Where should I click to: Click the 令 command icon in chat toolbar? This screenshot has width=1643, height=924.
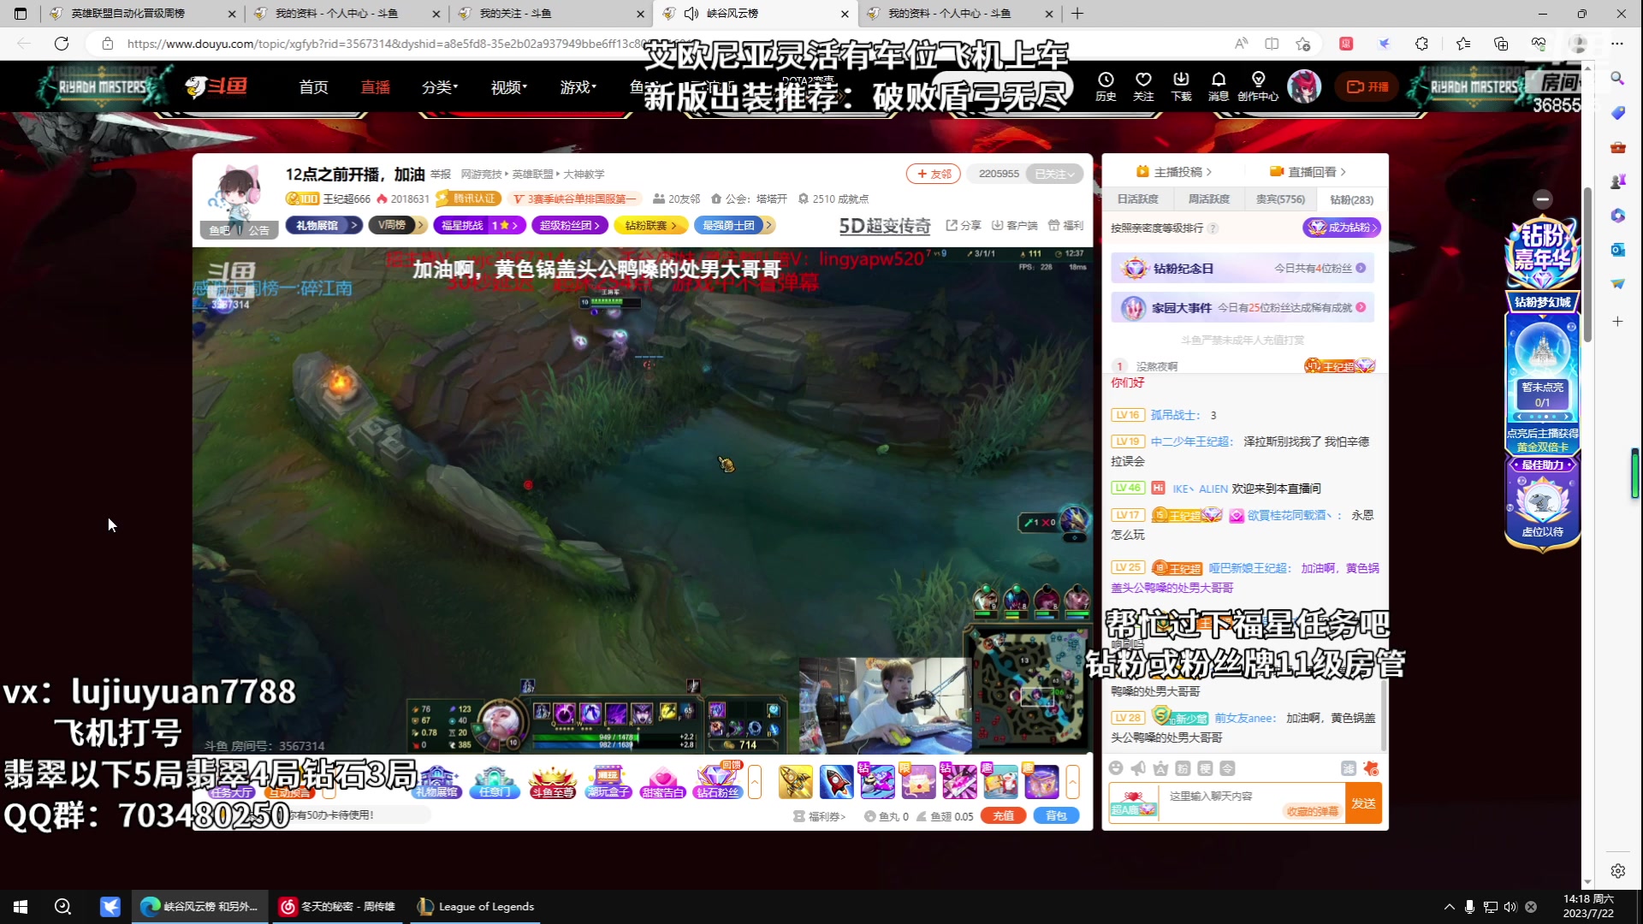coord(1227,768)
